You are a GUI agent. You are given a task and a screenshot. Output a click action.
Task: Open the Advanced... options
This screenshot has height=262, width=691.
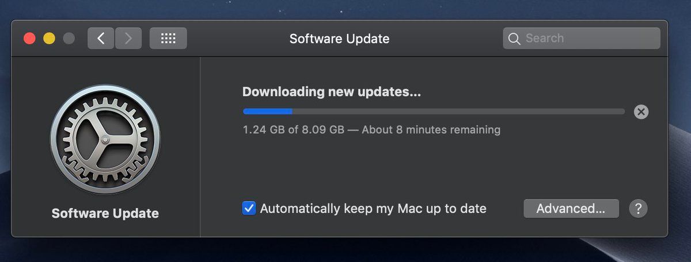[x=571, y=209]
